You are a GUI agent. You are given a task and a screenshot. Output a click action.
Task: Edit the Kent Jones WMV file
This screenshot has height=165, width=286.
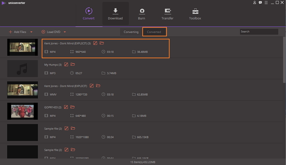(92, 86)
